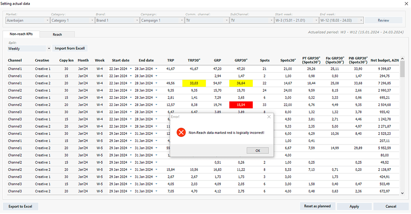This screenshot has width=411, height=214.
Task: Select the yellow GRP30" cell 36,64
Action: 241,83
